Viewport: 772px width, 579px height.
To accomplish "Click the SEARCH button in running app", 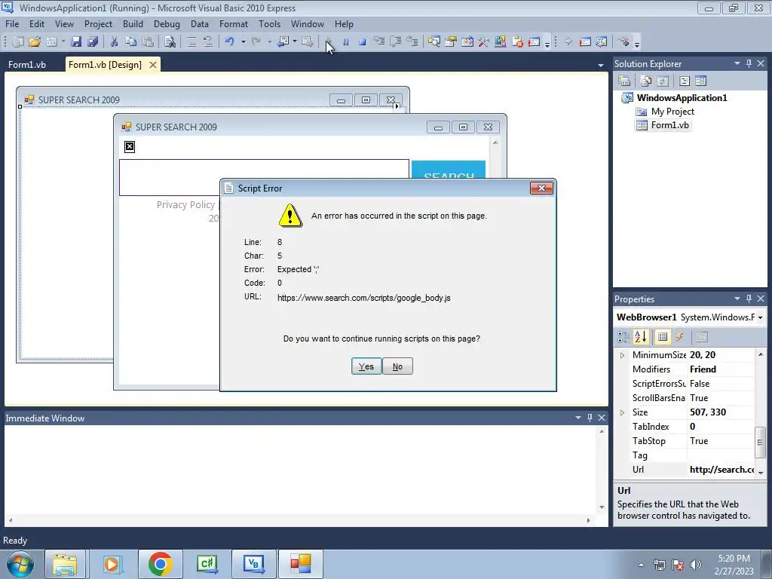I will (x=449, y=170).
